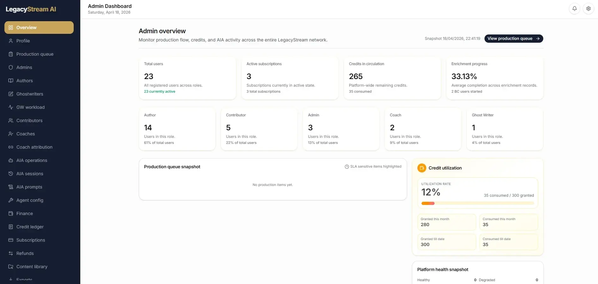Click the credit utilization progress bar
This screenshot has width=598, height=284.
478,203
